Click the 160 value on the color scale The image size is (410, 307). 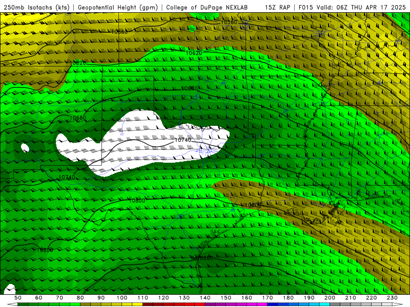click(x=247, y=298)
